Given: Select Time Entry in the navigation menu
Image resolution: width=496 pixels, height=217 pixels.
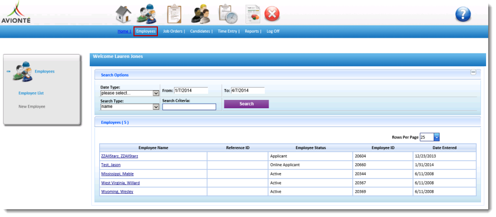Looking at the screenshot, I should coord(228,31).
